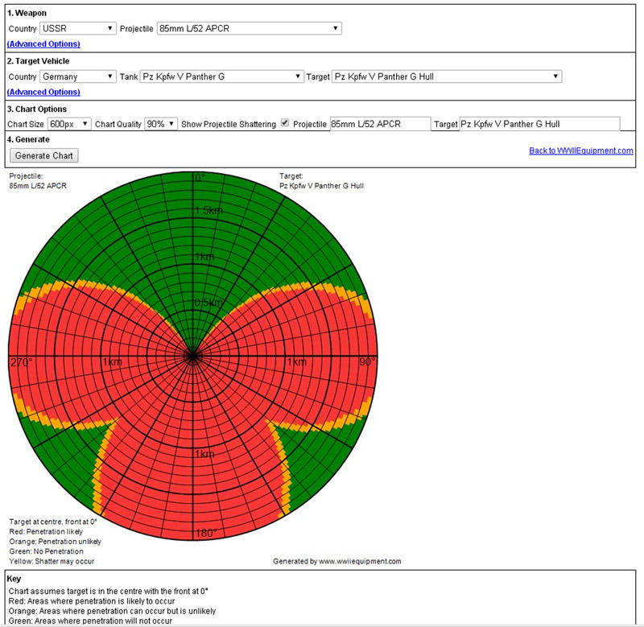Click 'Pz Kpfw V Panther G Hull' chart caption
Screen dimensions: 644x627
[321, 186]
